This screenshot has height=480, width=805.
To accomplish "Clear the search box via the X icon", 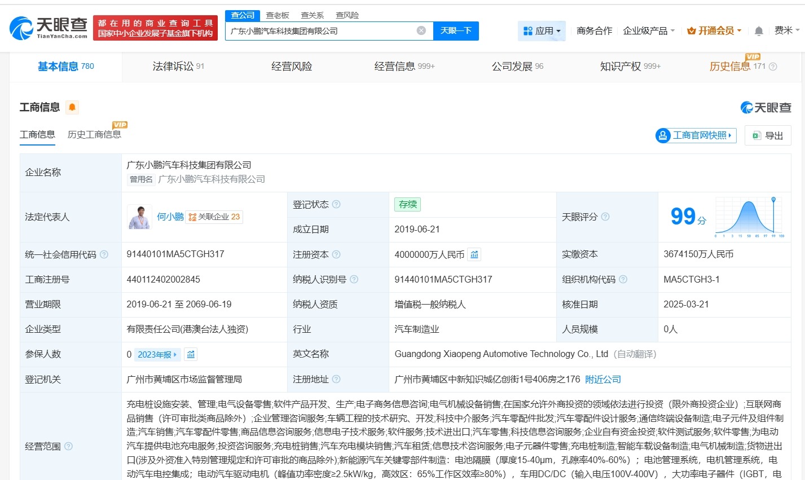I will click(420, 30).
